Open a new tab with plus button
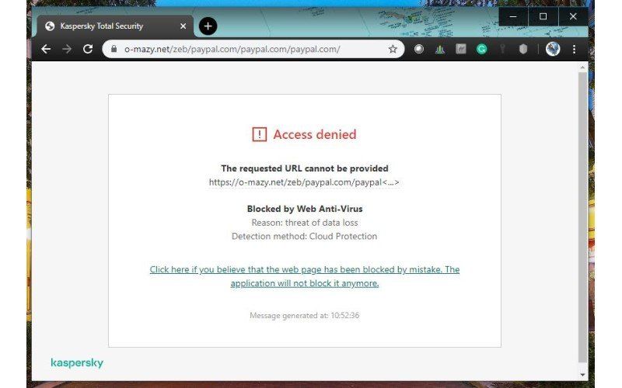 208,26
